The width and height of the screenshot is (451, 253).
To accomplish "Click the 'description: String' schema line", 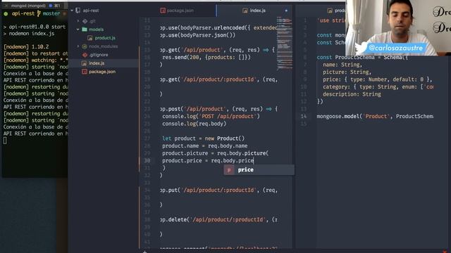I will click(x=352, y=94).
